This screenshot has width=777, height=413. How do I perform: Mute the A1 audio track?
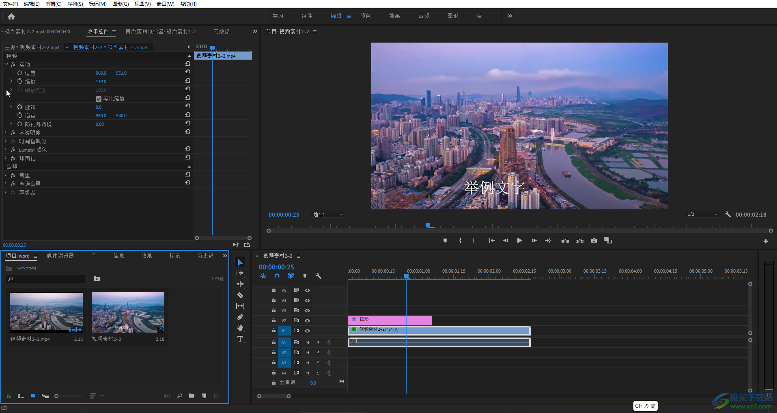point(307,342)
